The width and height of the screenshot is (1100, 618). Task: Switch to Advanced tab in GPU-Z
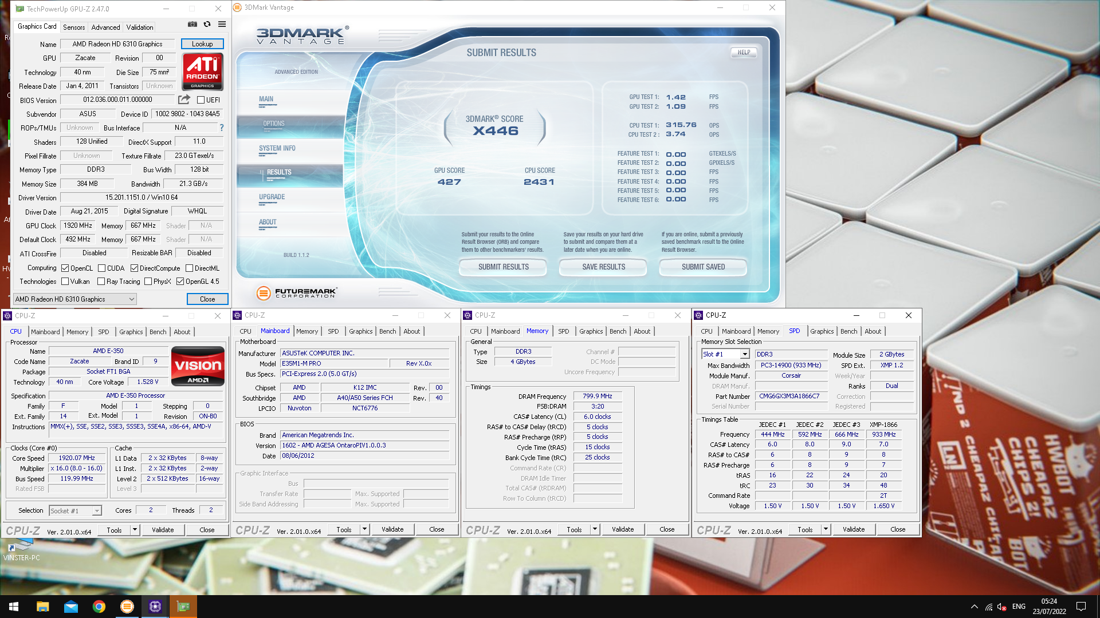click(106, 27)
